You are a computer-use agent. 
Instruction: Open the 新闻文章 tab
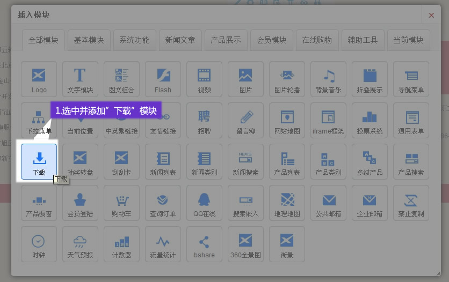(180, 40)
